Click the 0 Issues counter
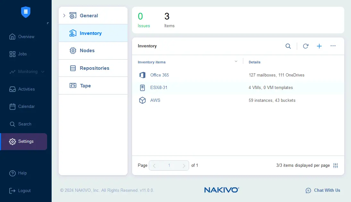This screenshot has width=351, height=202. click(144, 20)
